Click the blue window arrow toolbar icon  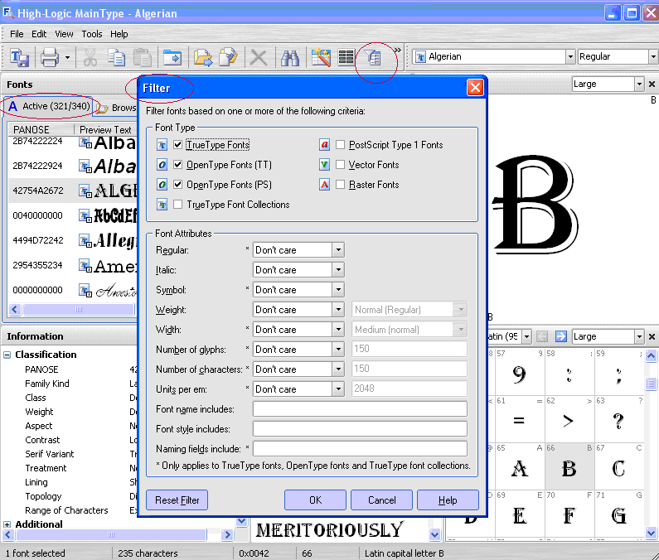click(x=172, y=57)
